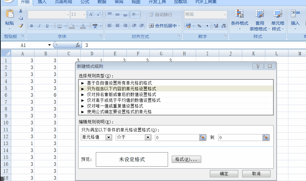This screenshot has width=306, height=181.
Task: Click the Fill Color paint bucket
Action: click(72, 26)
